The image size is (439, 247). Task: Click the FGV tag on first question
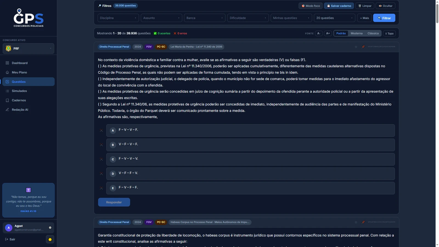coord(149,47)
